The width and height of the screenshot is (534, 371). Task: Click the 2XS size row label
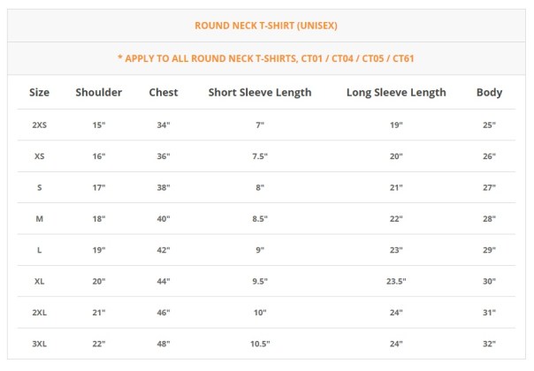[39, 125]
